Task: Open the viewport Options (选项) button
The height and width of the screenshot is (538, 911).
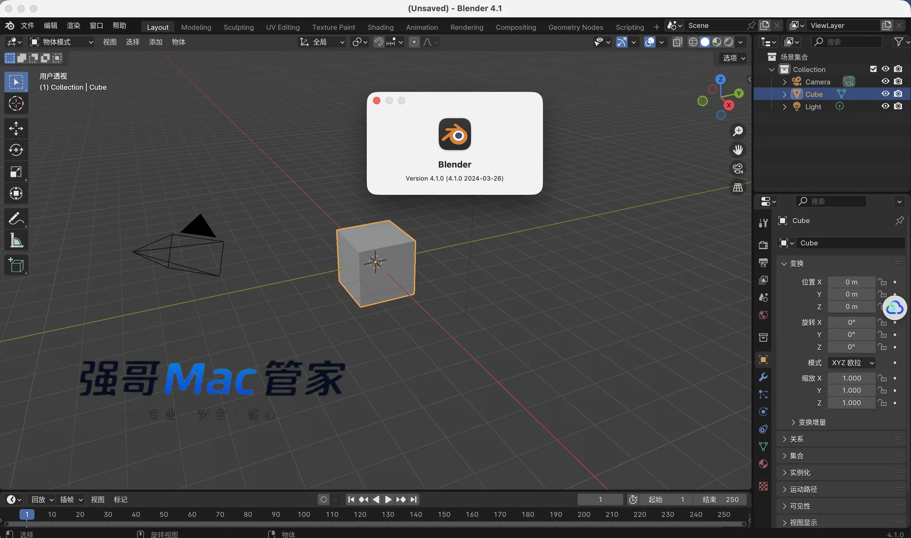Action: [734, 58]
